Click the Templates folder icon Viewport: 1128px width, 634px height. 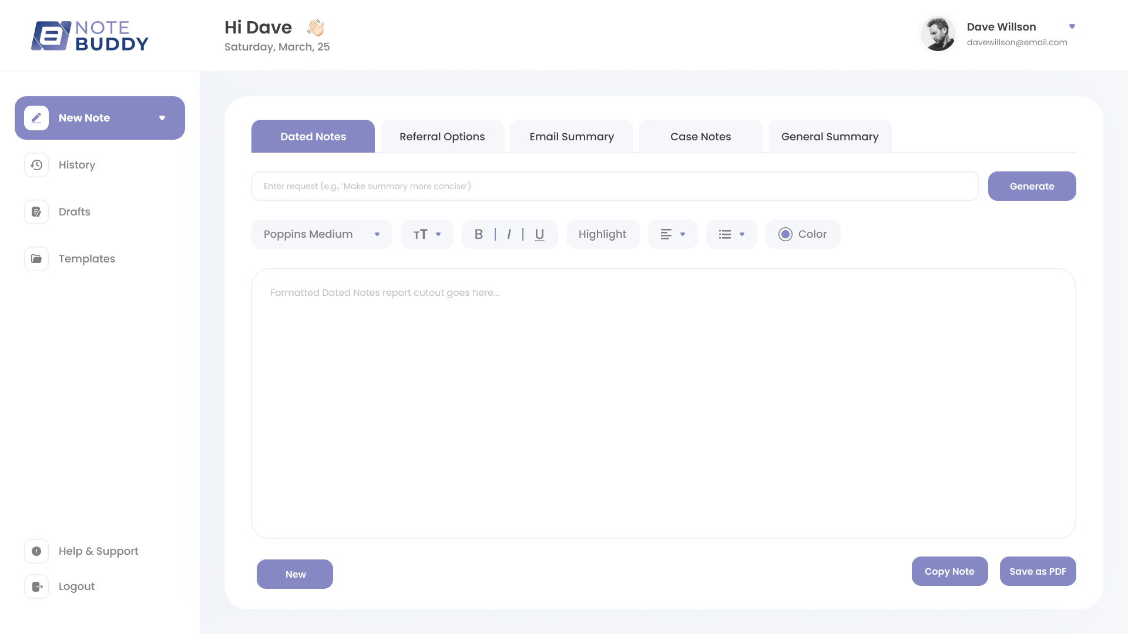point(36,259)
